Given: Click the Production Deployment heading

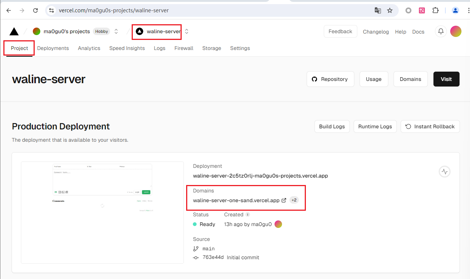Looking at the screenshot, I should click(61, 126).
